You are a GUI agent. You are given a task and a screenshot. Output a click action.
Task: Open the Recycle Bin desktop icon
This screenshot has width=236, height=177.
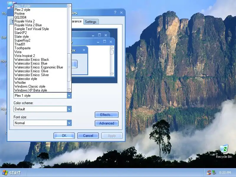224,151
